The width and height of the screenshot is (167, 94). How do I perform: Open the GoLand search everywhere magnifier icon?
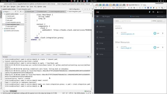(x=92, y=9)
